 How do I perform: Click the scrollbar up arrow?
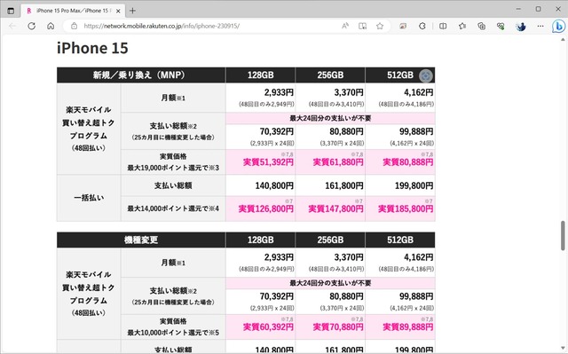point(563,39)
